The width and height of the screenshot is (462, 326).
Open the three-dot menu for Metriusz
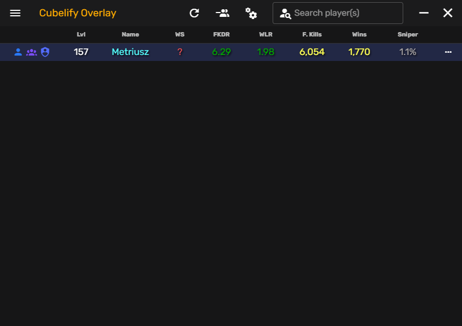448,52
